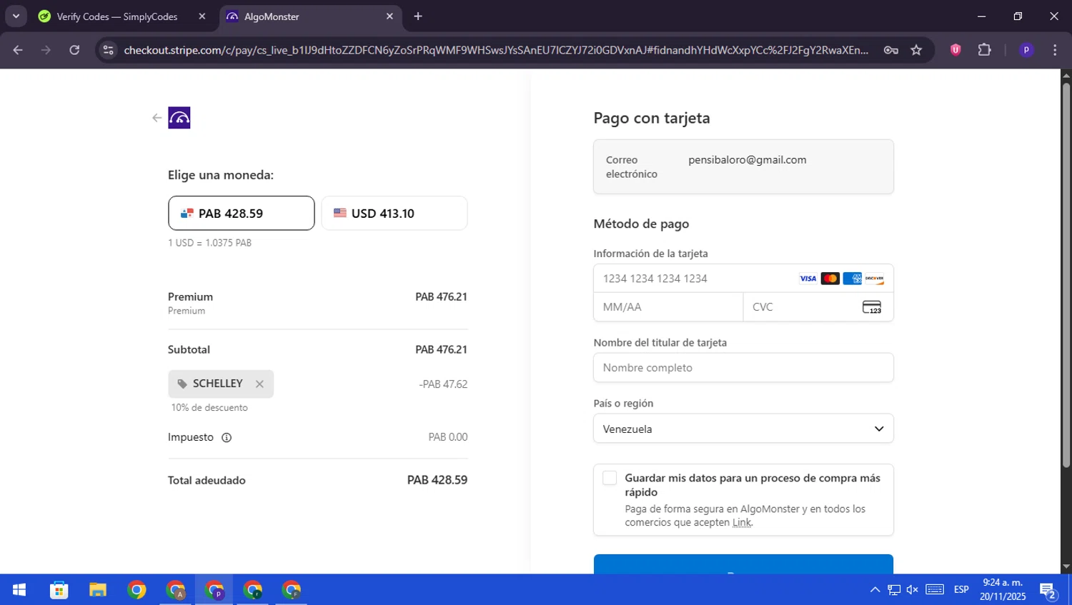The height and width of the screenshot is (605, 1072).
Task: Click the checkout.stripe.com address bar
Action: click(496, 50)
